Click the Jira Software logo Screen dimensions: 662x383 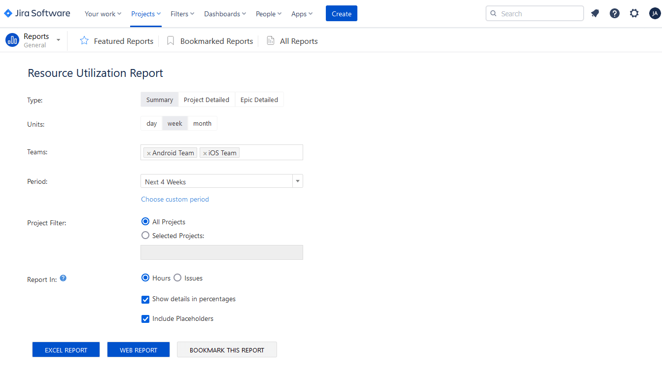click(37, 13)
